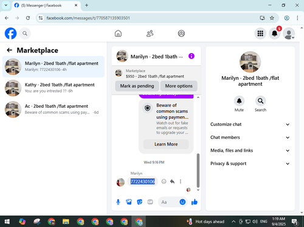Viewport: 304px width, 227px height.
Task: Attach a file with the photo icon
Action: pyautogui.click(x=129, y=202)
